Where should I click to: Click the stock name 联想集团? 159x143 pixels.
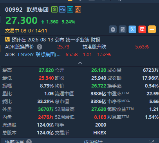point(38,10)
